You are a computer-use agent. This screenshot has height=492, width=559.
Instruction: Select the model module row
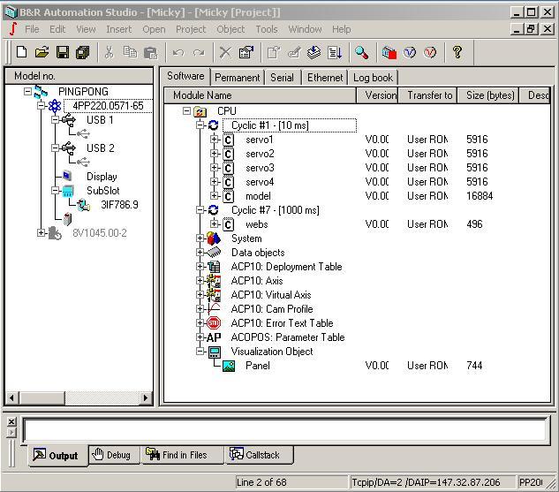point(258,196)
